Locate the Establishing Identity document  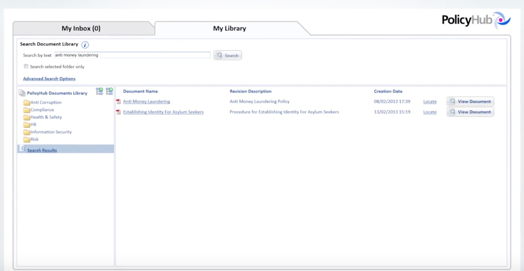(430, 112)
